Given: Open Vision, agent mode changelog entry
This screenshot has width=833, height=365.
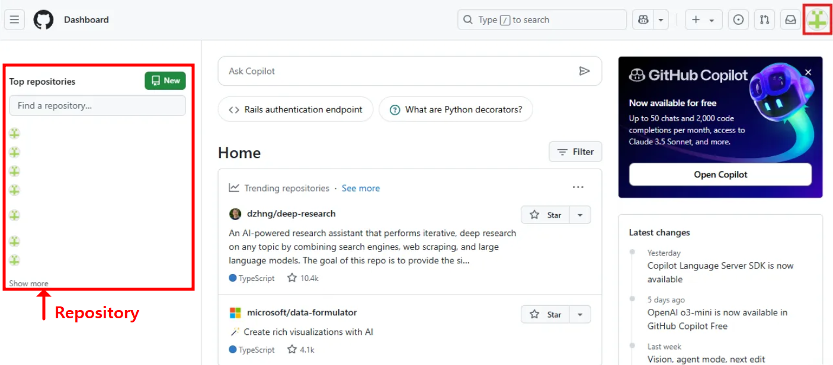Looking at the screenshot, I should [x=706, y=359].
